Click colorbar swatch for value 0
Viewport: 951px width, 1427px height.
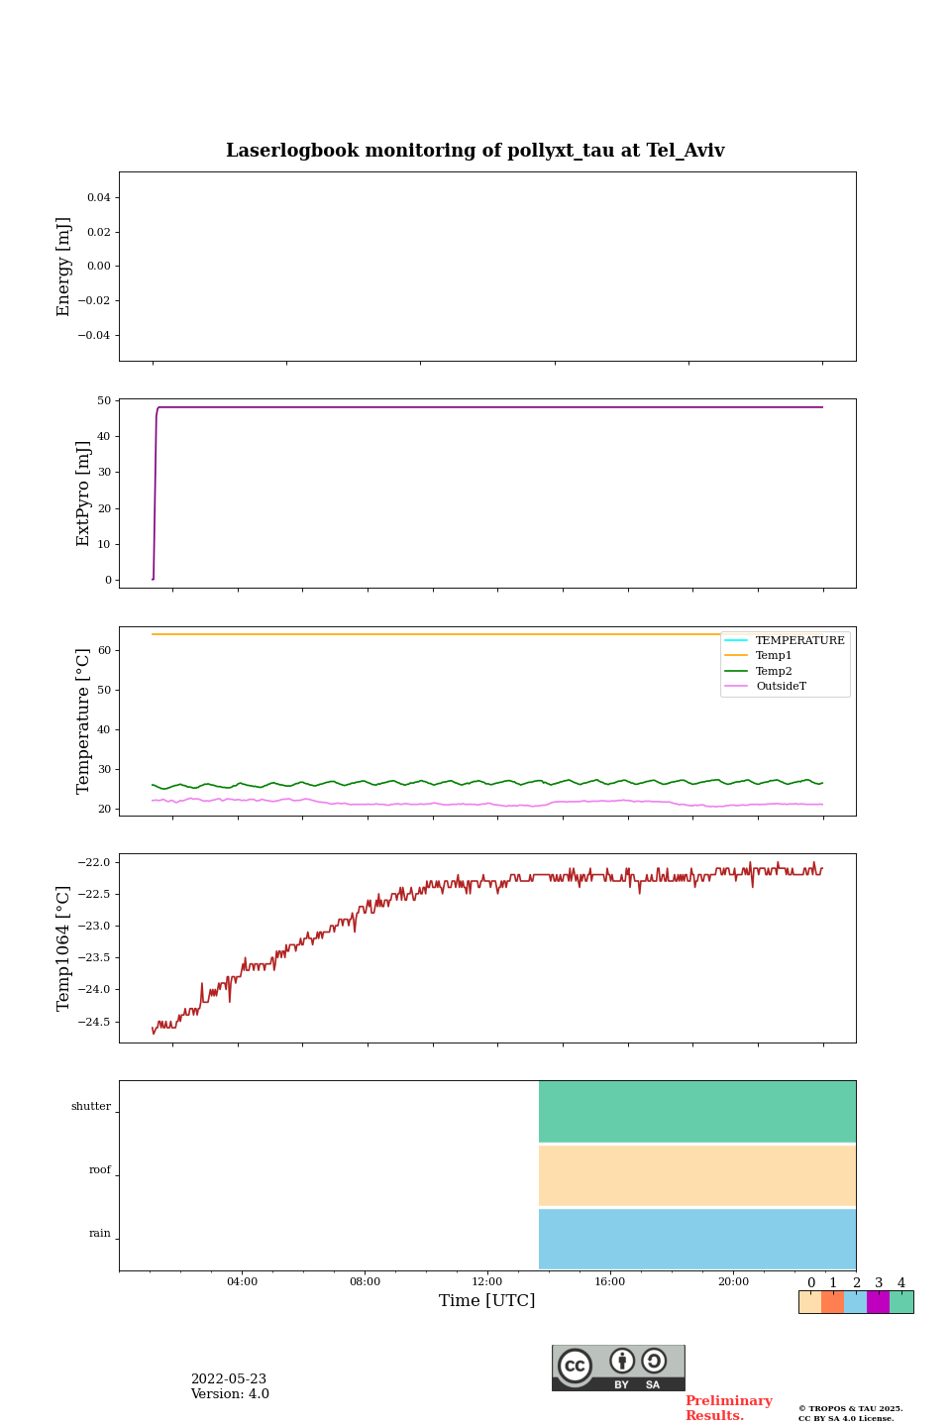coord(810,1302)
